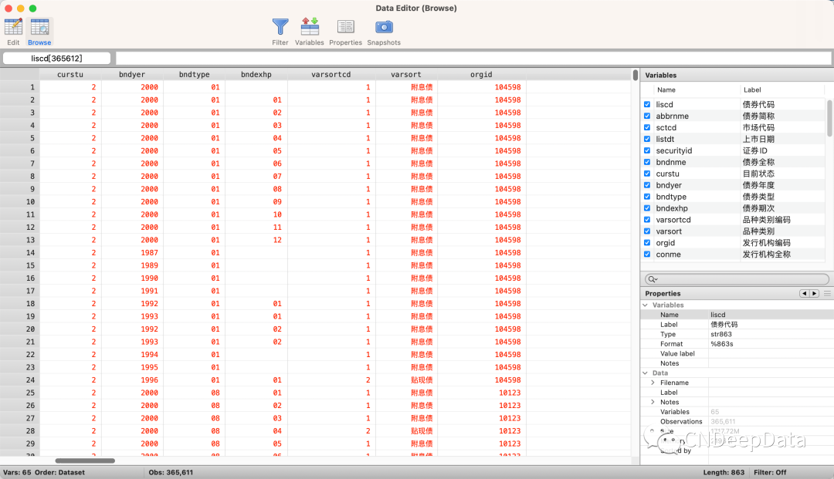834x479 pixels.
Task: Click orgid value 10123 in row 25
Action: (x=510, y=393)
